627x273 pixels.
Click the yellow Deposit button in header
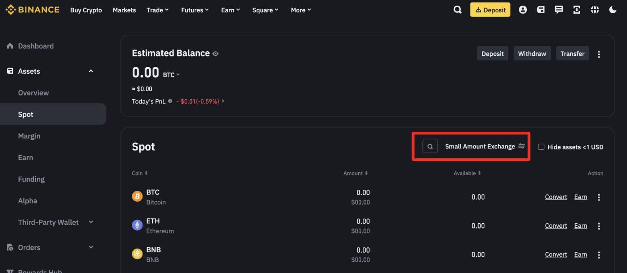pos(490,10)
